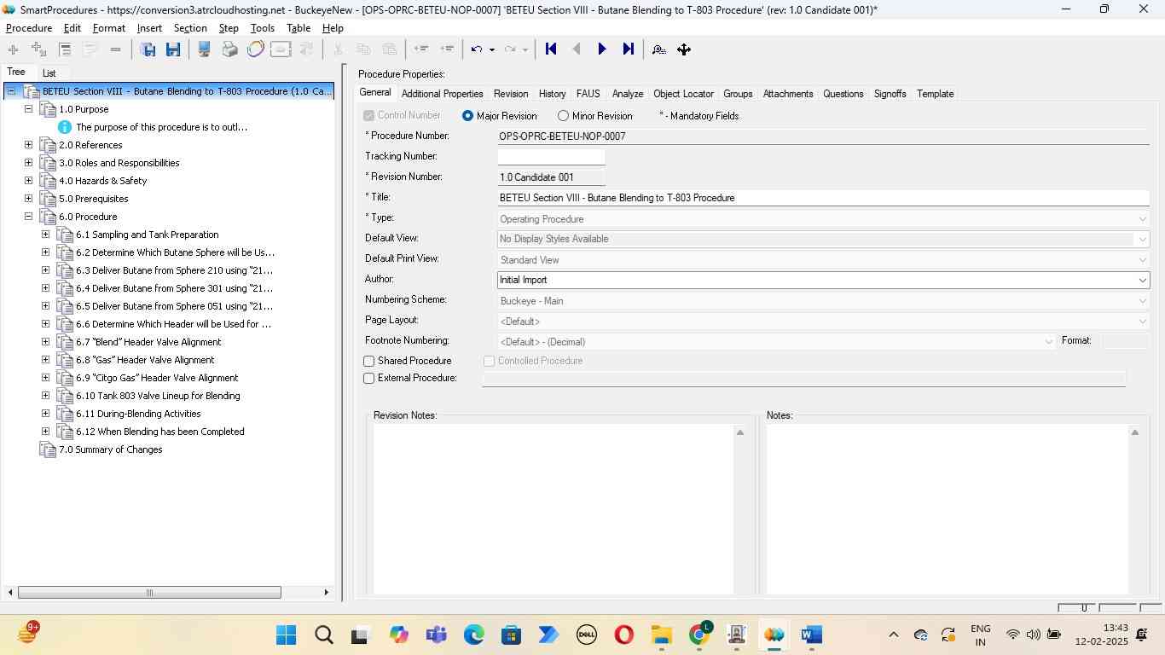Switch to the Revision tab
This screenshot has height=655, width=1165.
[511, 94]
